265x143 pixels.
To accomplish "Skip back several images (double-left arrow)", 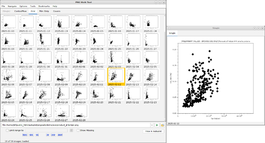I will (x=31, y=135).
